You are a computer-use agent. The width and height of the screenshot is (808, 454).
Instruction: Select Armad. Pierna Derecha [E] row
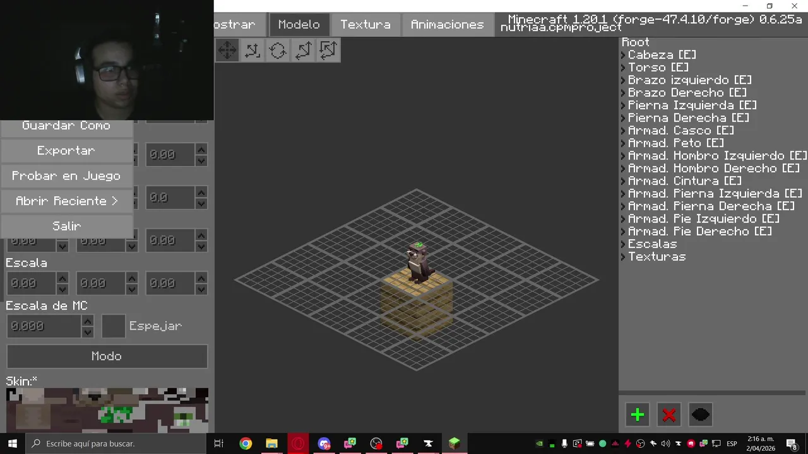click(711, 206)
